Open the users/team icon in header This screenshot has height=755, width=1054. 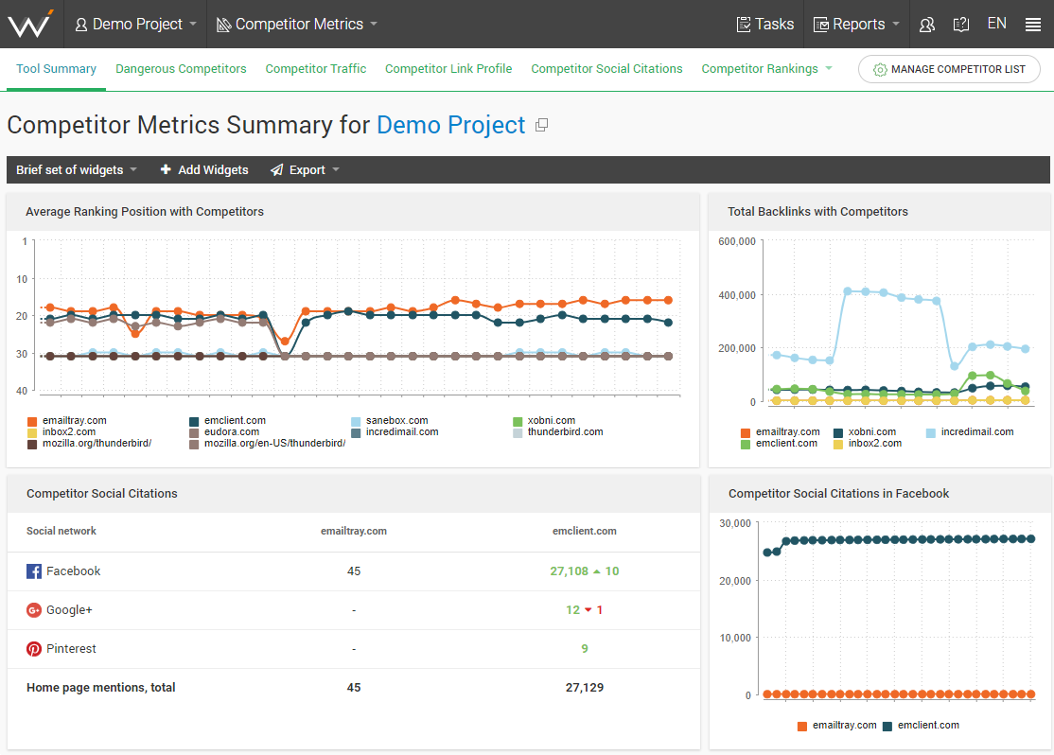coord(927,25)
